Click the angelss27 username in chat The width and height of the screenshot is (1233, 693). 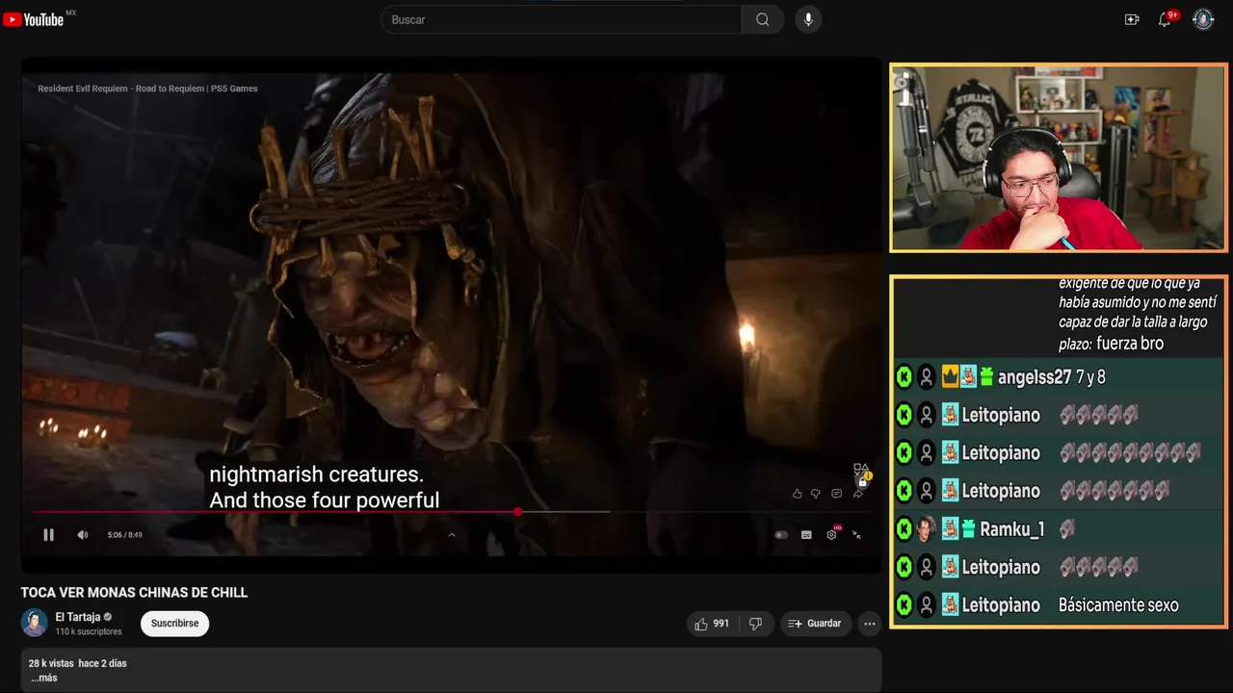click(1034, 377)
